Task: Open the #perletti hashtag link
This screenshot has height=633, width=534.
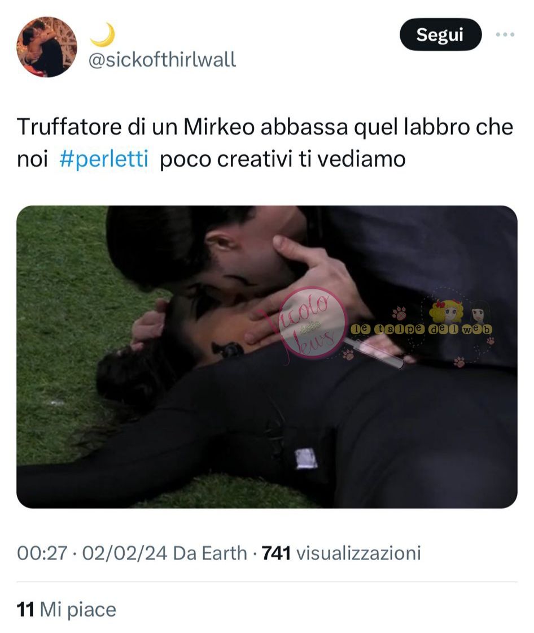Action: (104, 159)
